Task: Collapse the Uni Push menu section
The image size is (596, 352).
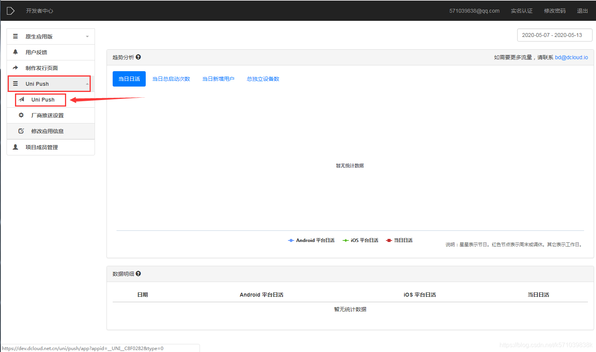Action: coord(87,83)
